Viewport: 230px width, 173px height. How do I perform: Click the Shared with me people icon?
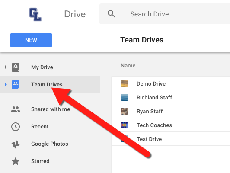click(x=16, y=109)
